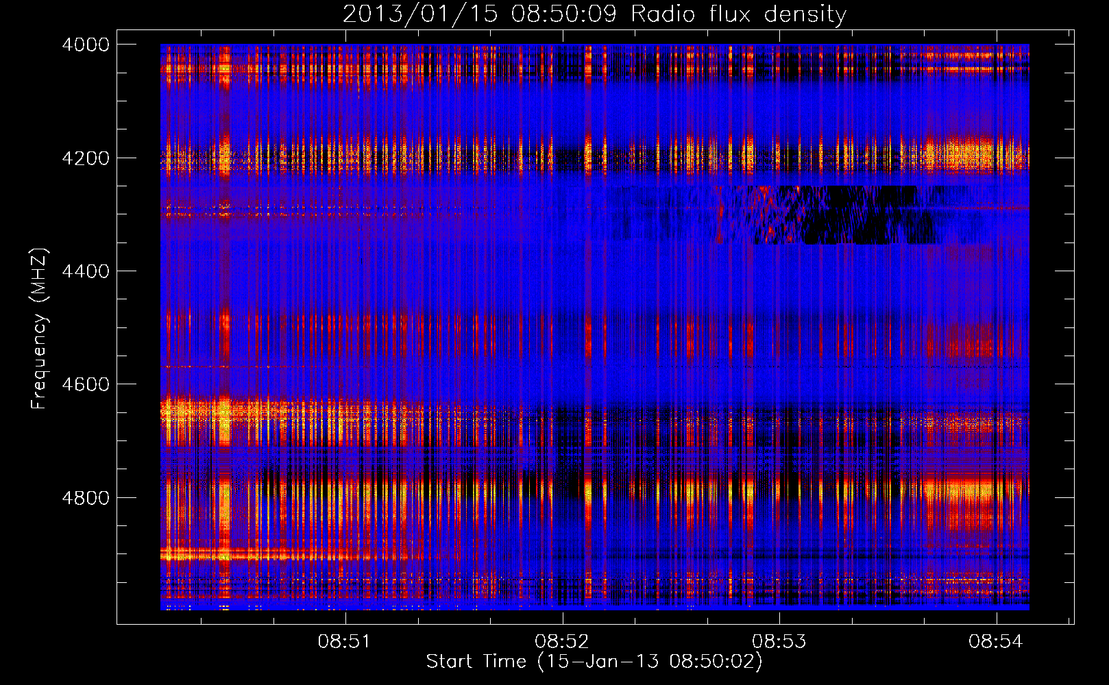Select the 4800 frequency axis label
1109x685 pixels.
(86, 498)
